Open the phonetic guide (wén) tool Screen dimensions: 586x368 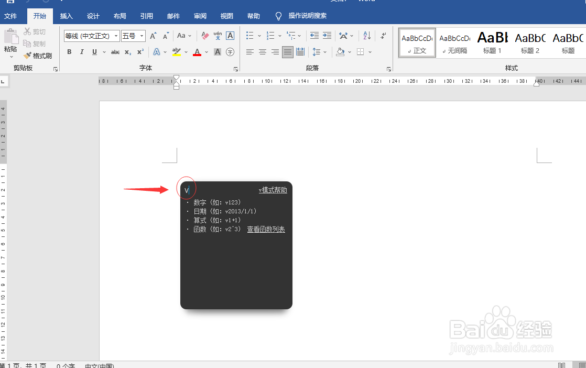218,36
